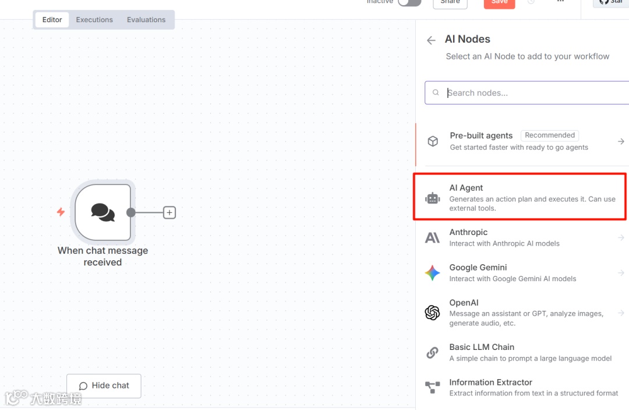
Task: Click the Hide chat button
Action: tap(104, 386)
